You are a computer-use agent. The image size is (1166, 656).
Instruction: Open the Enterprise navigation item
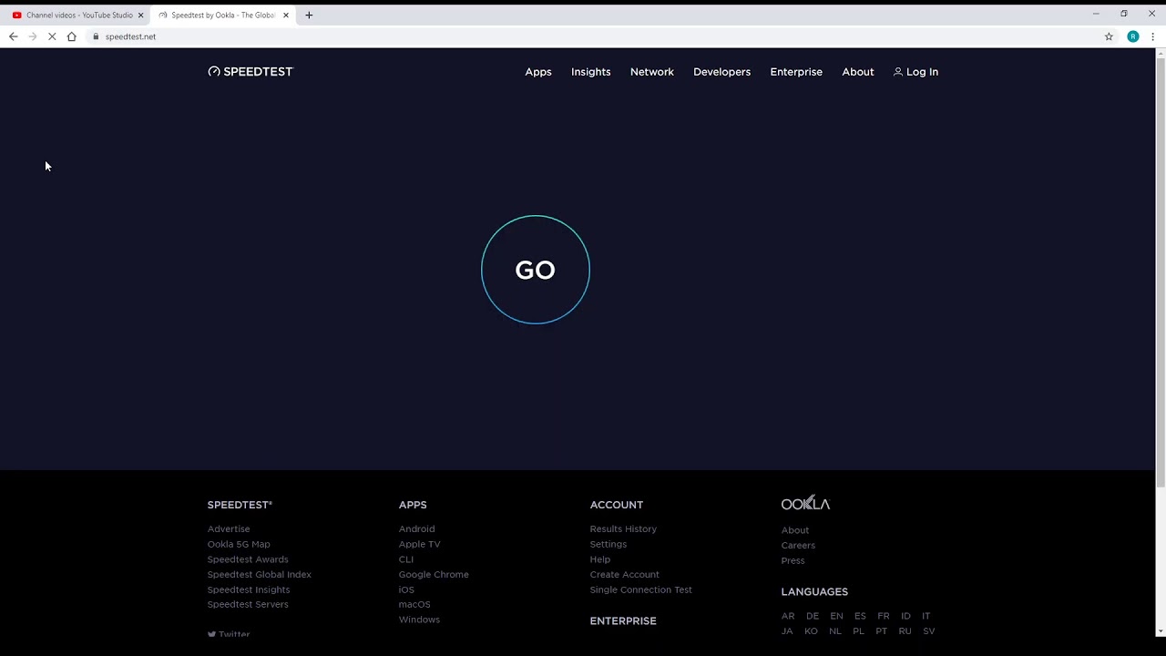click(x=796, y=72)
